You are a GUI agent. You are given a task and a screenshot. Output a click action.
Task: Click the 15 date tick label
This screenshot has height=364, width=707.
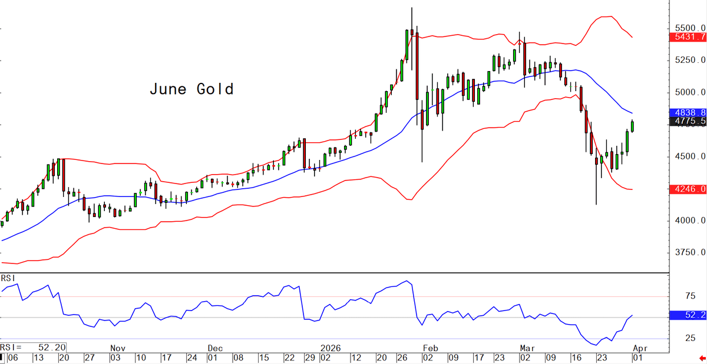tap(263, 357)
